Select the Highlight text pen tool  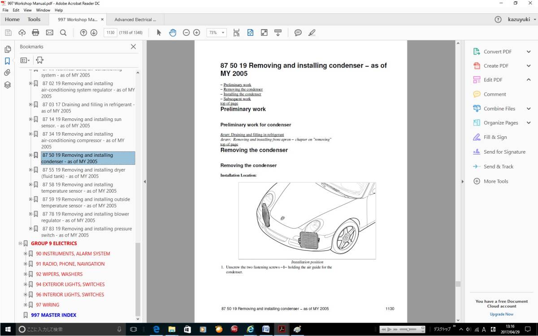click(312, 33)
